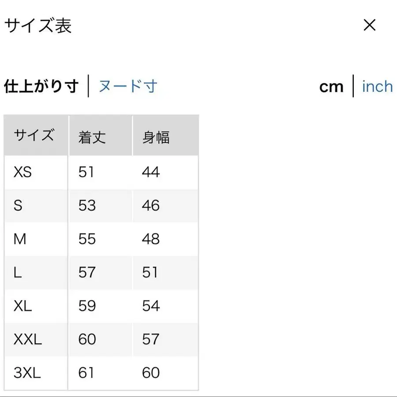Close the サイズ表 dialog
Screen dimensions: 397x397
point(370,26)
